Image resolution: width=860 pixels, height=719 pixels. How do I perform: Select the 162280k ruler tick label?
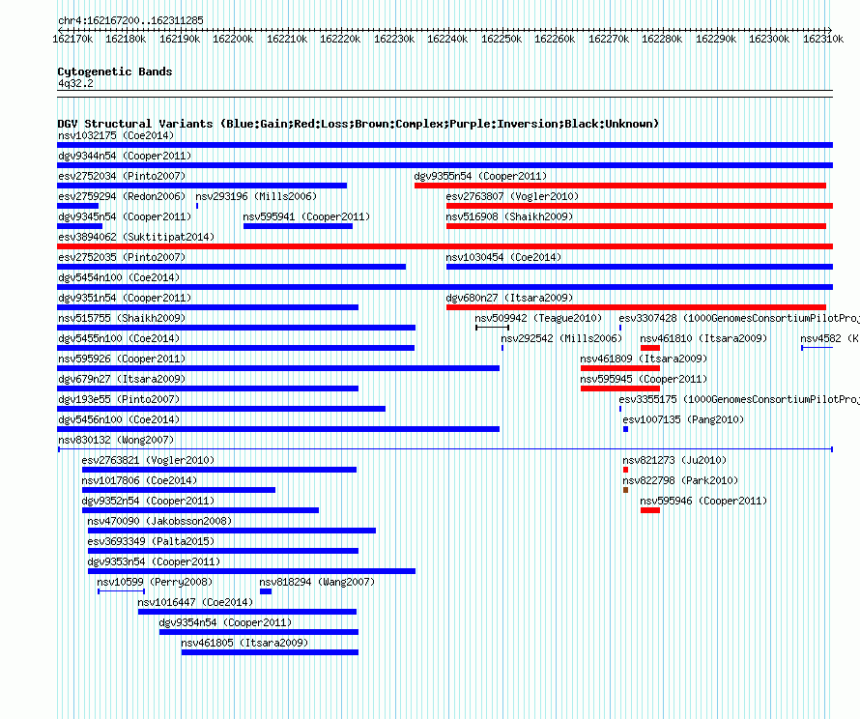(x=662, y=39)
